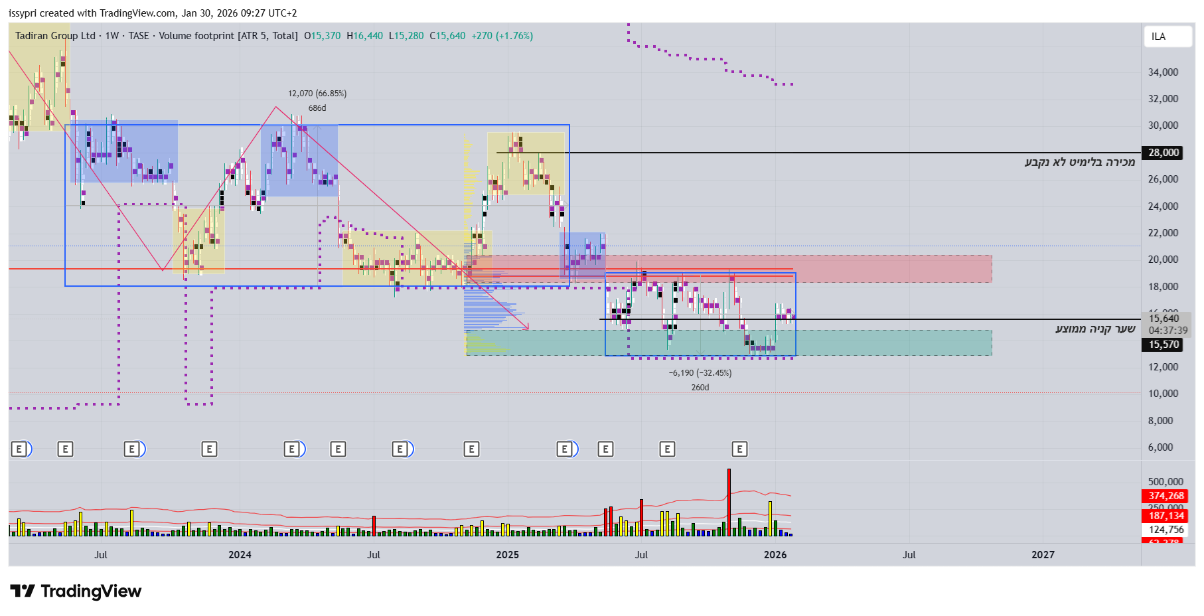The image size is (1204, 616).
Task: Click the 2027 time axis label
Action: (x=1043, y=555)
